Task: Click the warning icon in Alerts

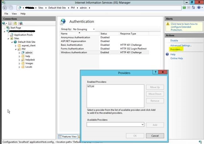Action: click(x=168, y=24)
